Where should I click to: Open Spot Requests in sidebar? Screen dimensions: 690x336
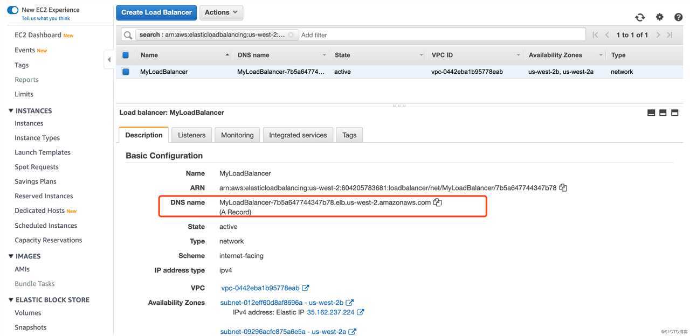coord(37,167)
